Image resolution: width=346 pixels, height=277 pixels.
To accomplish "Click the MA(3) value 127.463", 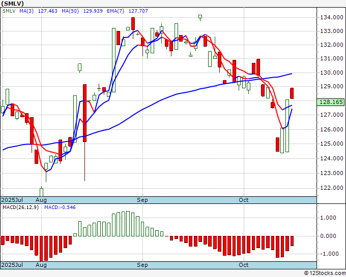I will pyautogui.click(x=48, y=11).
